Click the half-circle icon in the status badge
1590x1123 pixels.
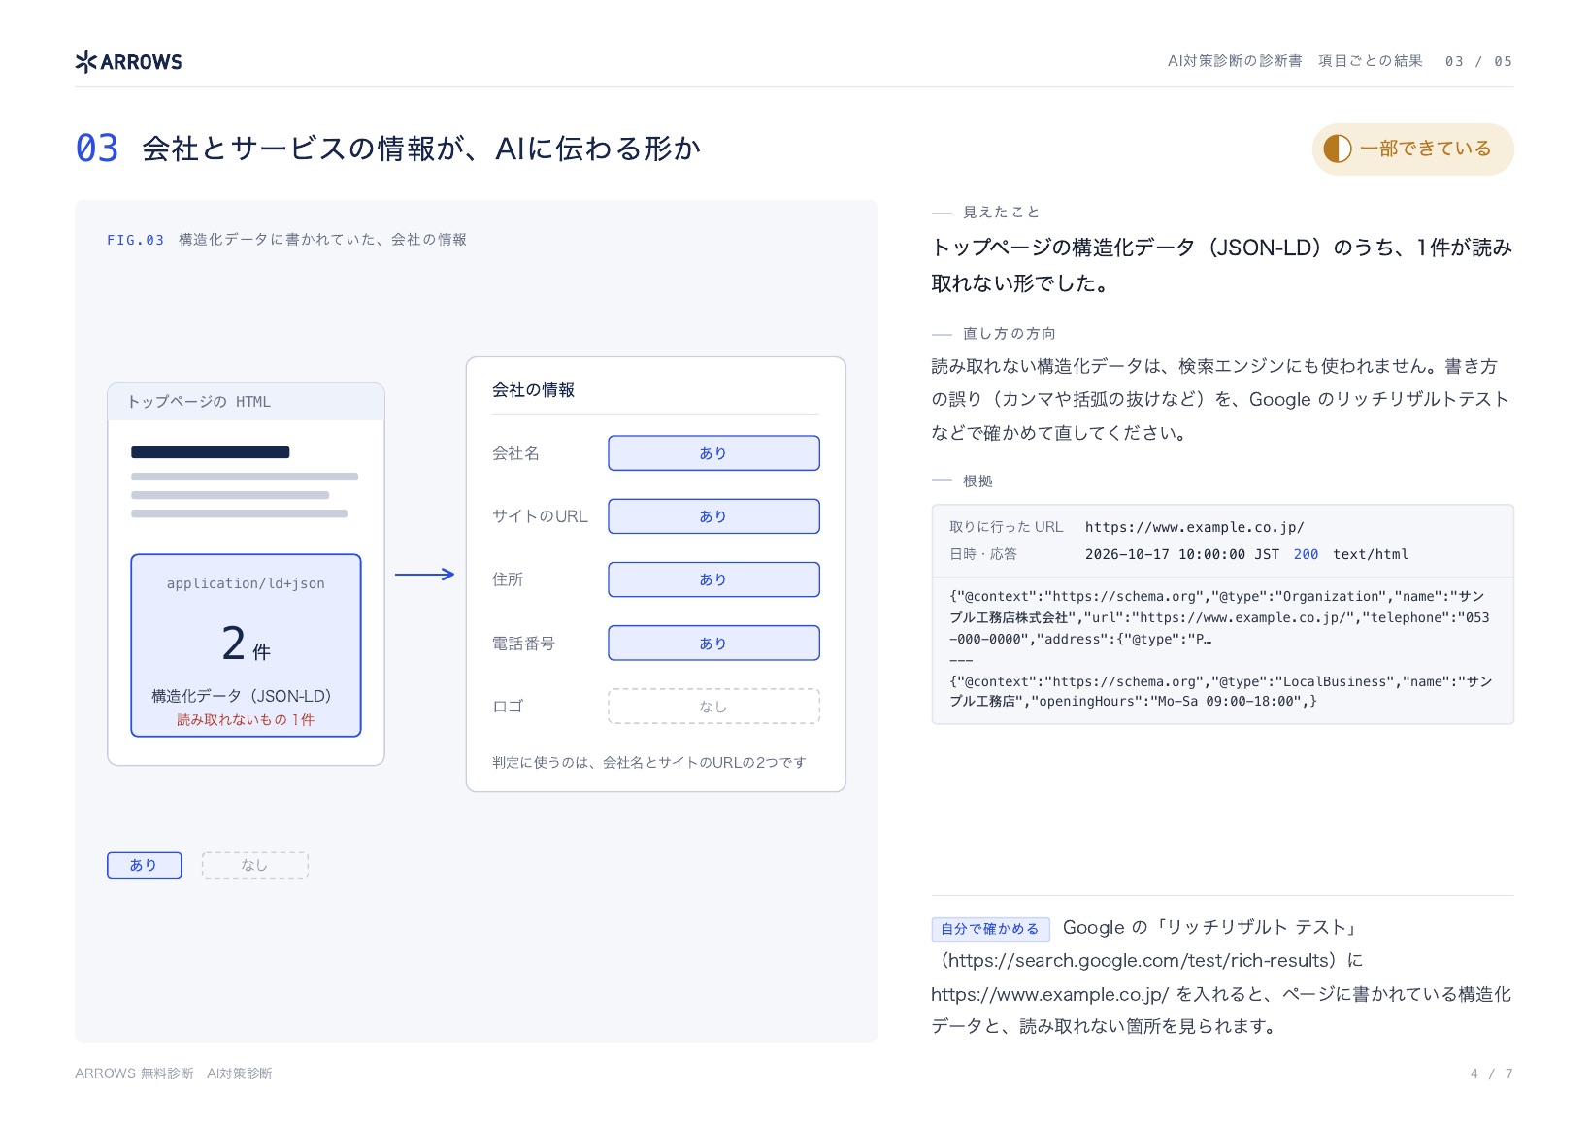[x=1337, y=149]
